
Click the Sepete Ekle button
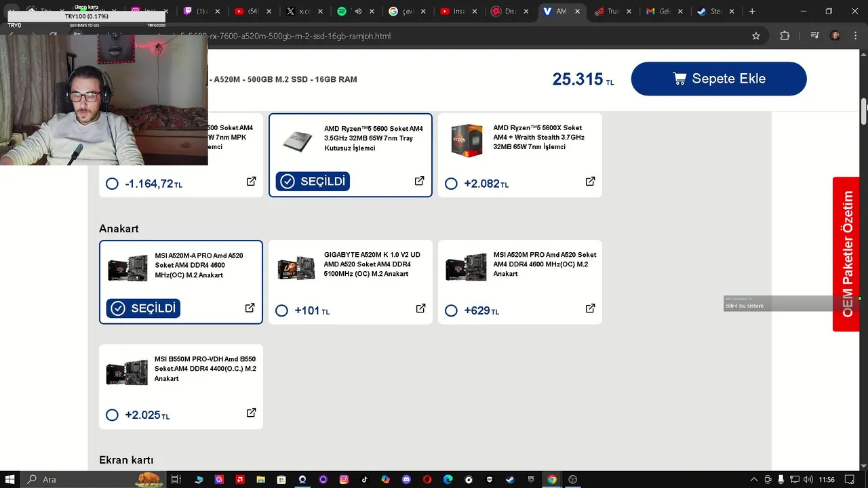(x=719, y=79)
